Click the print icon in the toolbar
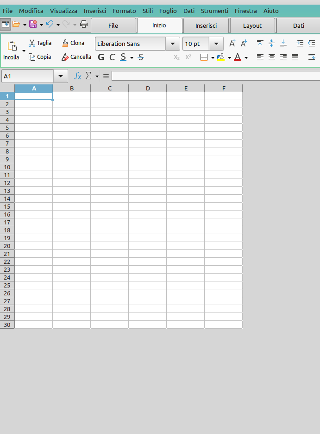This screenshot has width=320, height=434. (84, 25)
